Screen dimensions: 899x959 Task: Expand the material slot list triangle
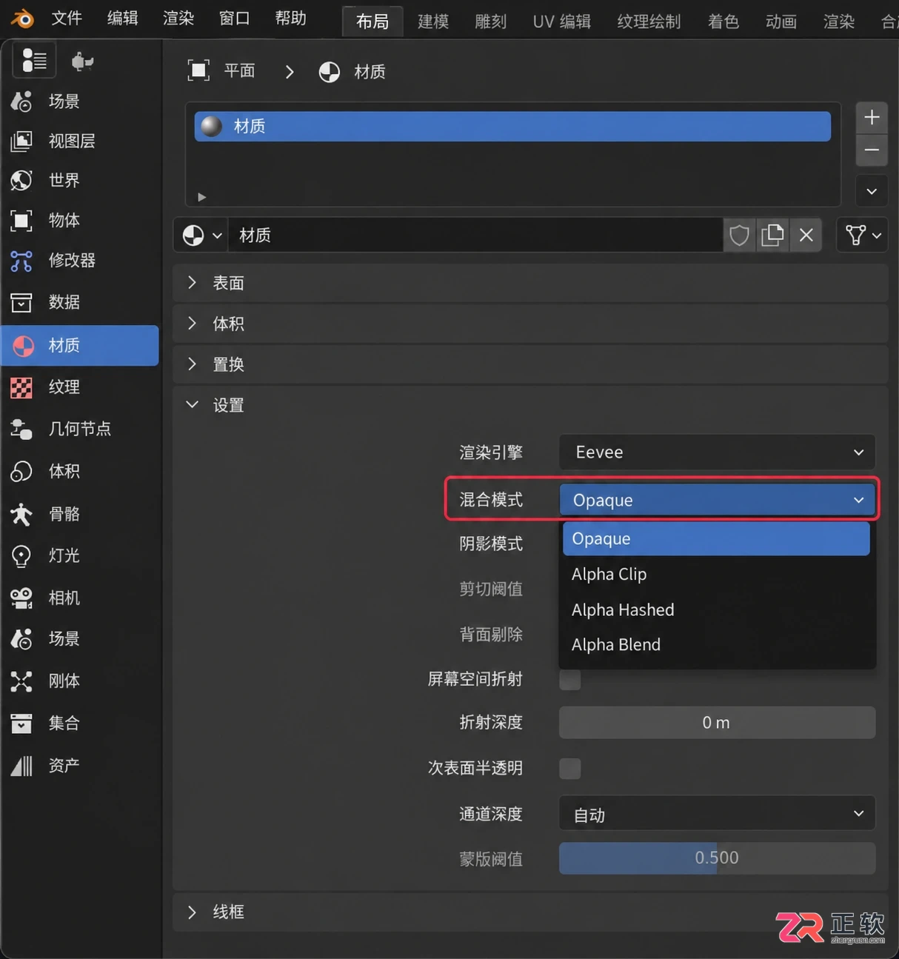[201, 197]
